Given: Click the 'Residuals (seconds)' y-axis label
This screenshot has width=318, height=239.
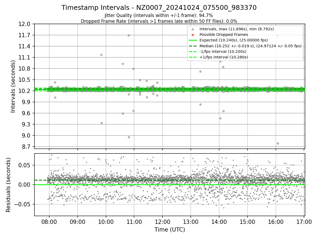Looking at the screenshot, I should pyautogui.click(x=8, y=185).
